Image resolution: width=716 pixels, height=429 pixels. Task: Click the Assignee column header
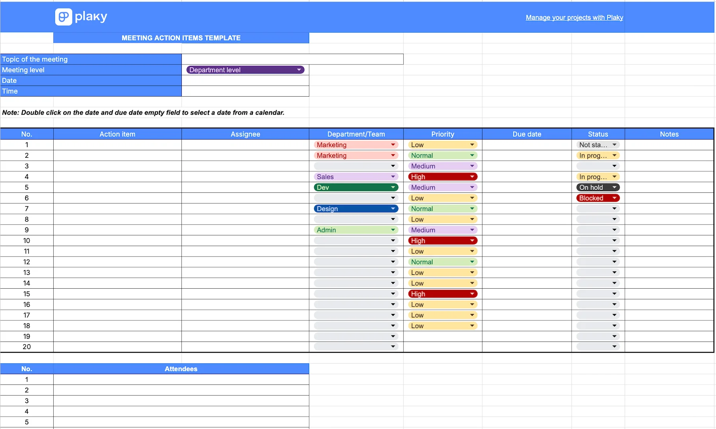tap(245, 134)
